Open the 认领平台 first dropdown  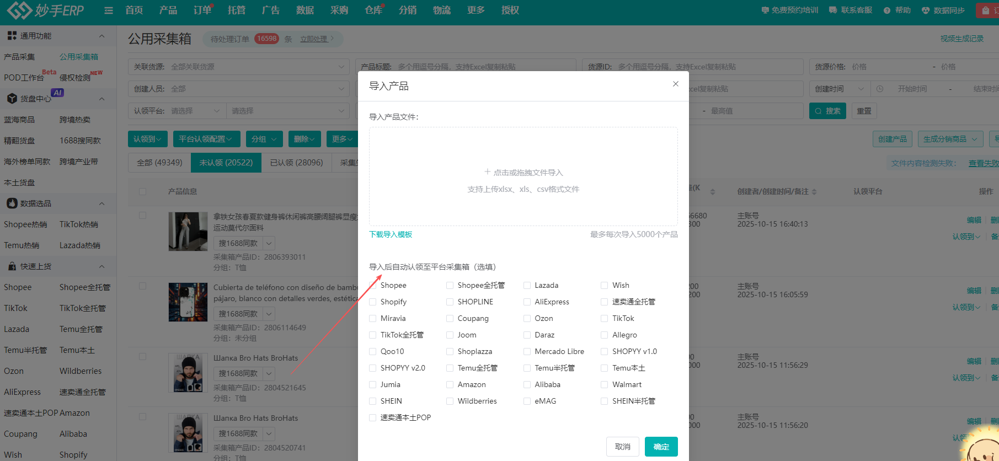click(x=177, y=111)
